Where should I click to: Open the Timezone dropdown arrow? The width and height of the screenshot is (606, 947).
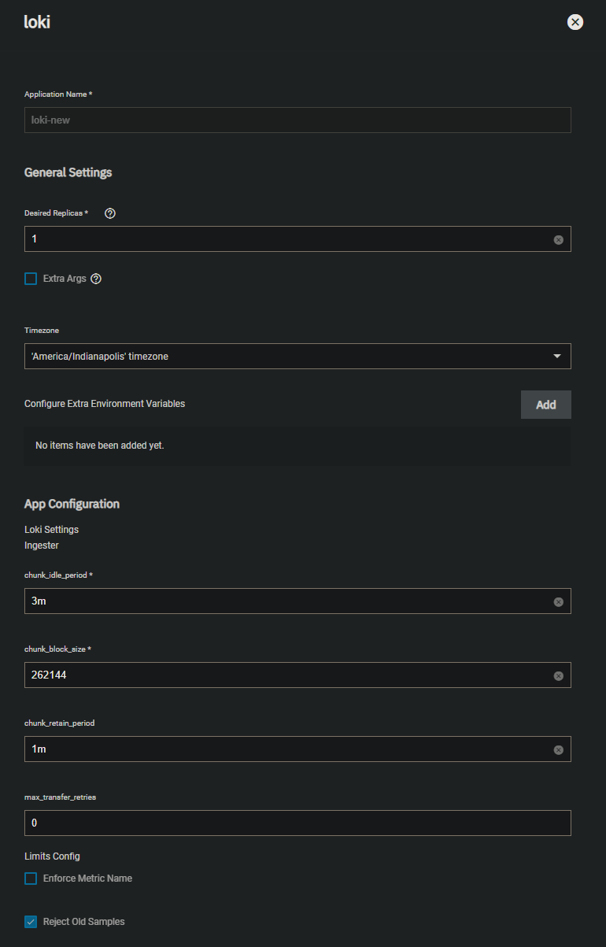coord(557,357)
